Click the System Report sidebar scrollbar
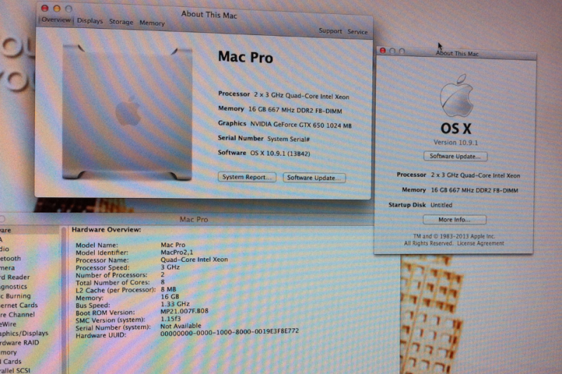This screenshot has height=374, width=562. [x=64, y=300]
